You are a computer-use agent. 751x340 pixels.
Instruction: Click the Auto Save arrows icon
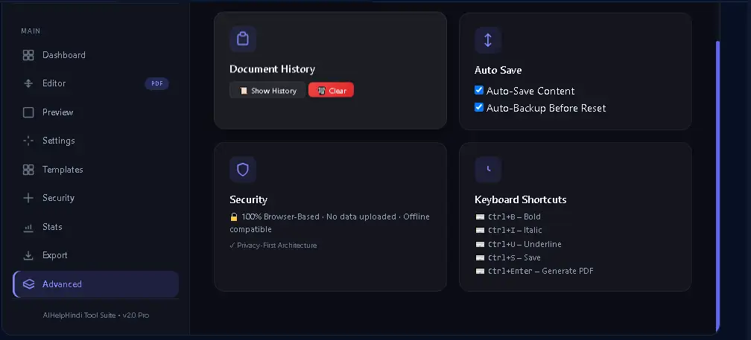point(488,39)
